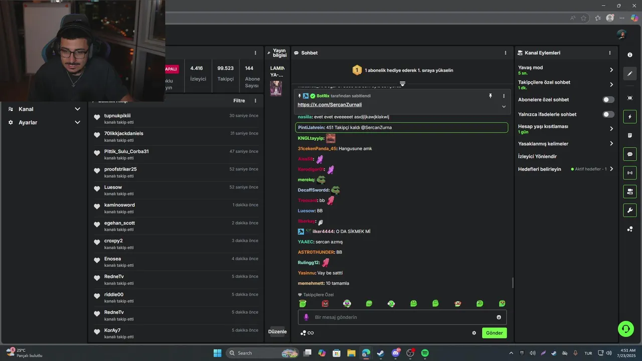Open Yavaş mod options chevron
Viewport: 642px width, 361px height.
[x=611, y=70]
